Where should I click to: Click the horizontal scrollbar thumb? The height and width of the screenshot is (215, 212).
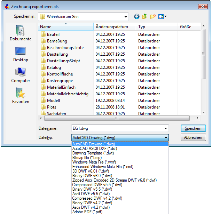tap(117, 118)
